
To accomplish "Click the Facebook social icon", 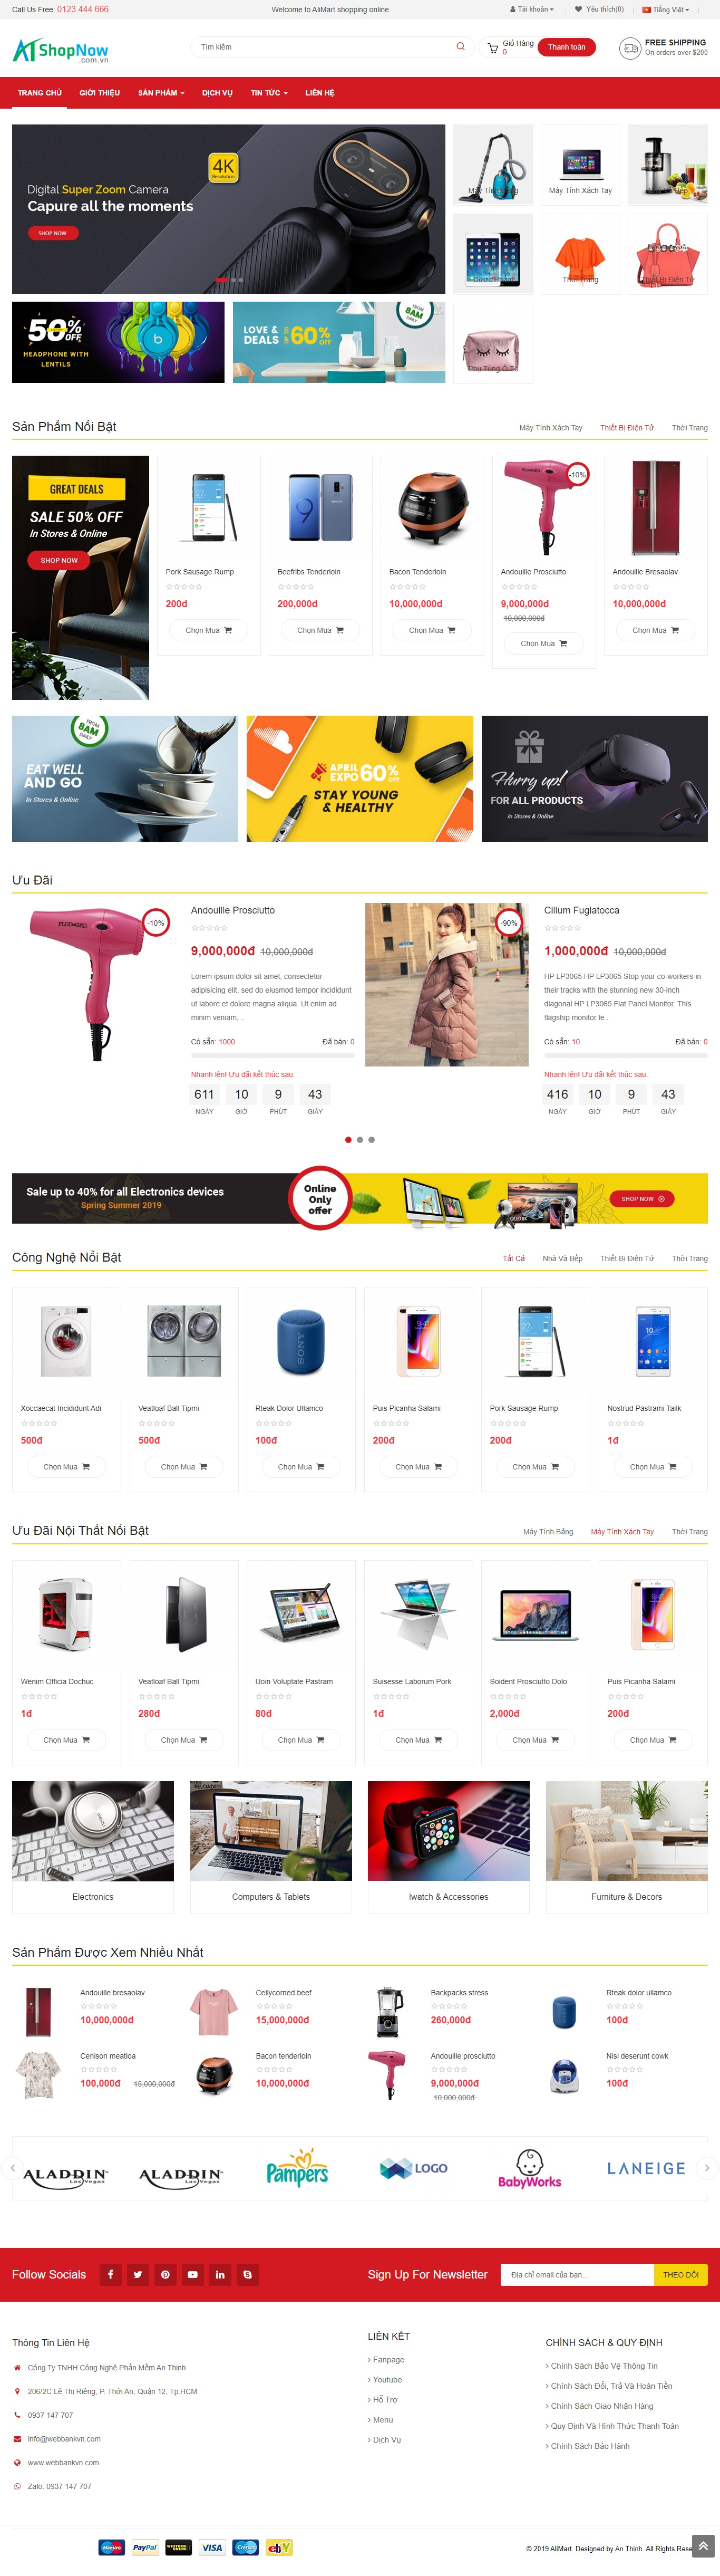I will tap(110, 2274).
